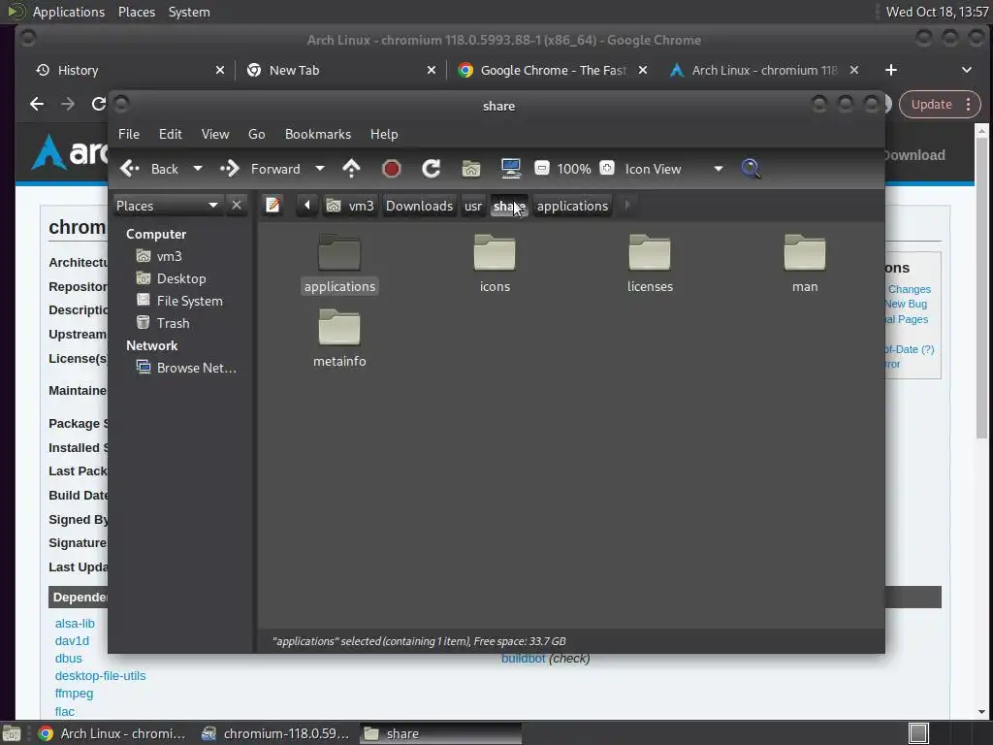Stop loading with the red stop icon
Viewport: 993px width, 745px height.
[392, 169]
